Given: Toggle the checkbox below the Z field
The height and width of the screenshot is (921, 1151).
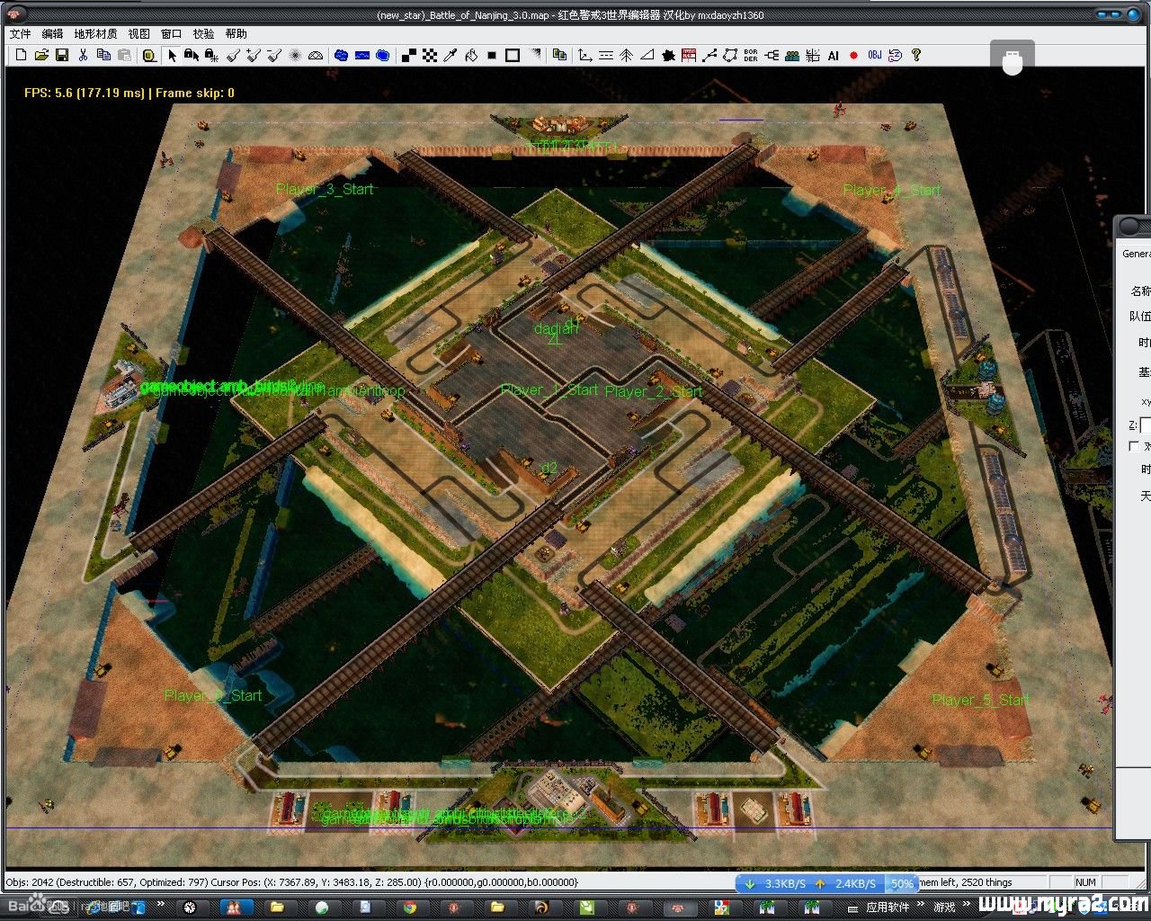Looking at the screenshot, I should 1133,446.
